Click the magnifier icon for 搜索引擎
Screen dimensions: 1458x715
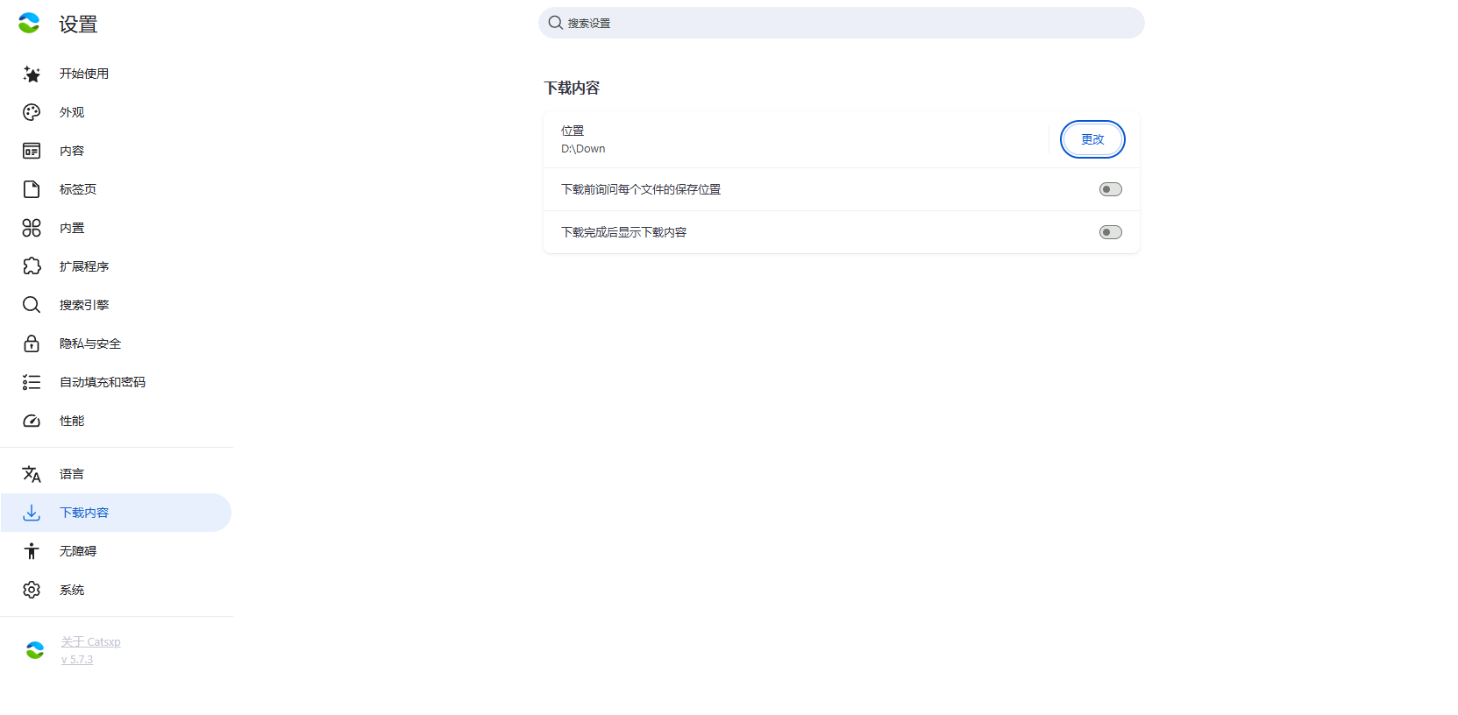pos(32,305)
